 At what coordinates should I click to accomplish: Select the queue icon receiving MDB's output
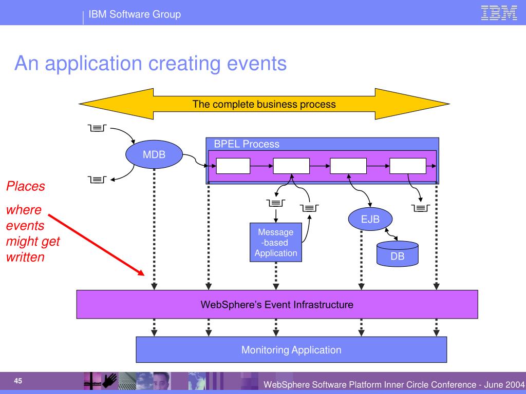[97, 180]
